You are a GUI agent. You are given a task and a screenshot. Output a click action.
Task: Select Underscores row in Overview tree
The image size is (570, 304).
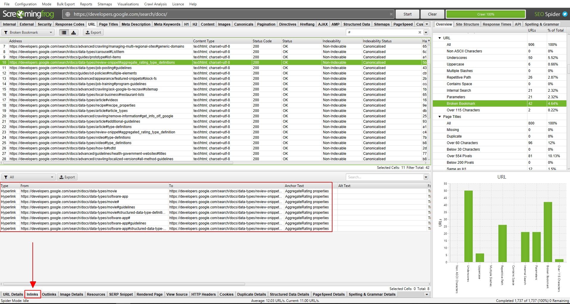pyautogui.click(x=457, y=58)
